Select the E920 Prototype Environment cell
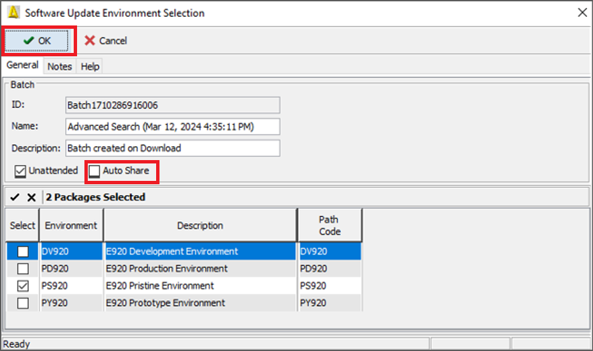The image size is (593, 351). click(200, 303)
